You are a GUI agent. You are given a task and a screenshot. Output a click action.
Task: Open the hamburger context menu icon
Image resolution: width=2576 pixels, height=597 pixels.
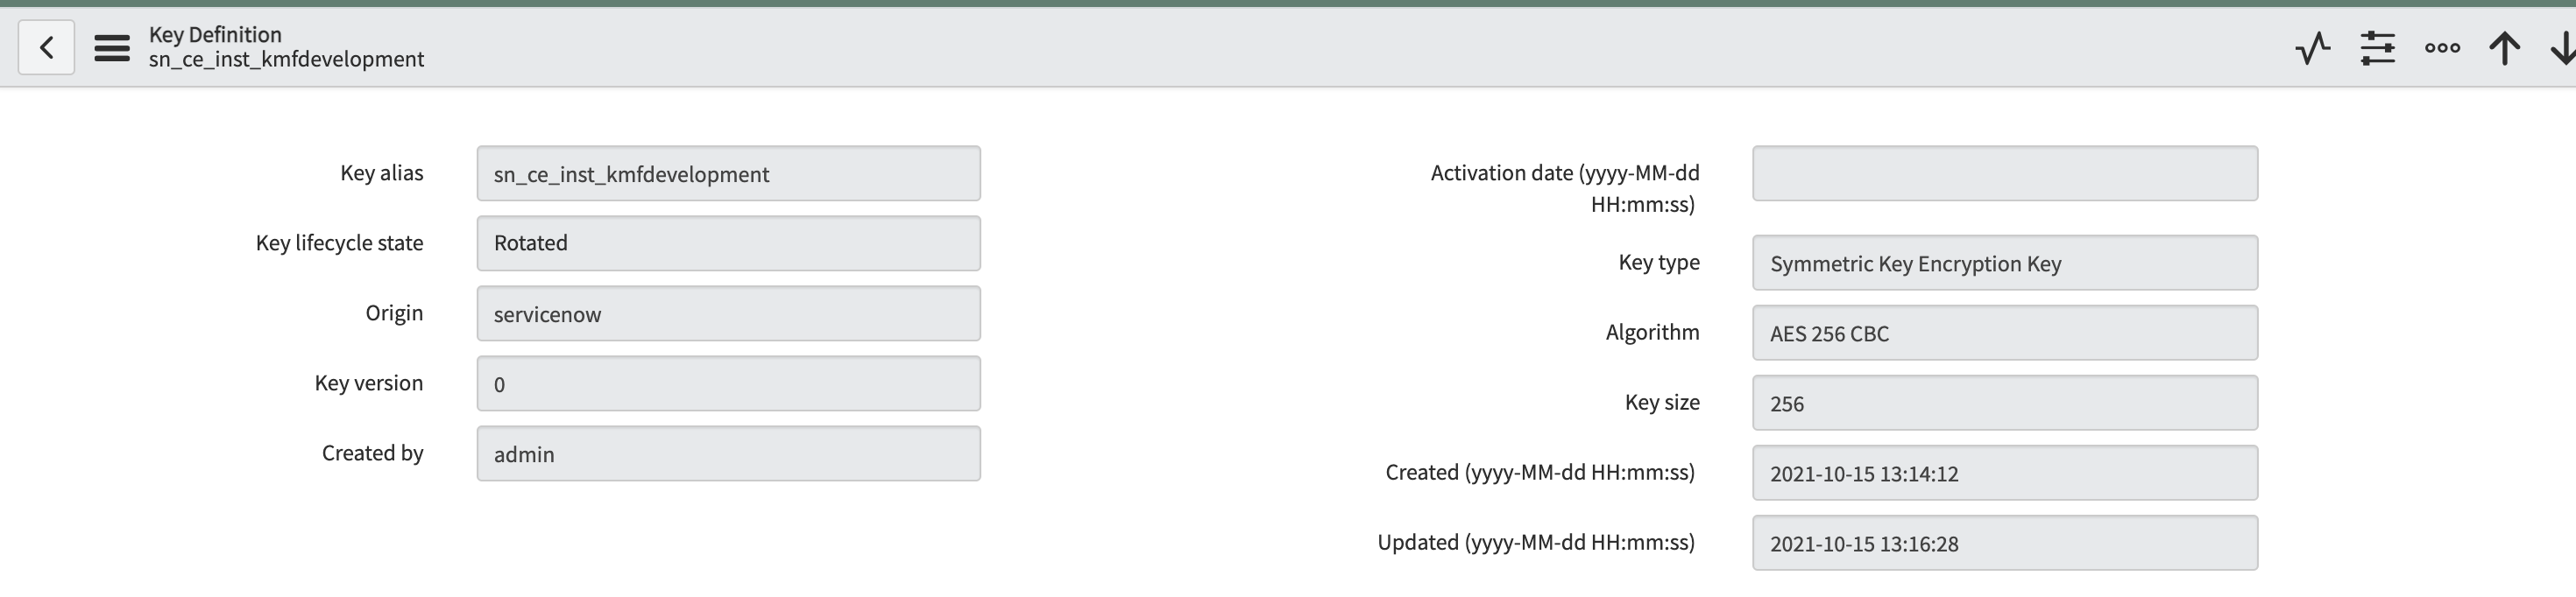point(112,48)
